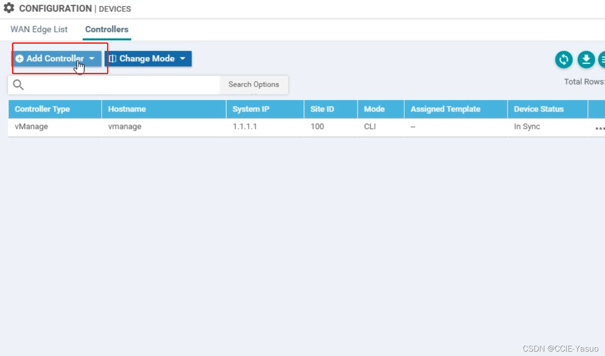Open the Change Mode dropdown
The image size is (605, 356).
tap(148, 59)
